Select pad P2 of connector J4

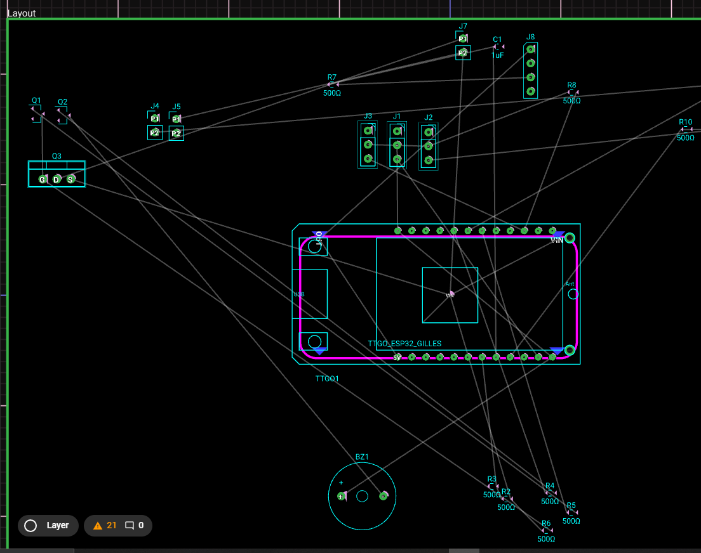(155, 133)
